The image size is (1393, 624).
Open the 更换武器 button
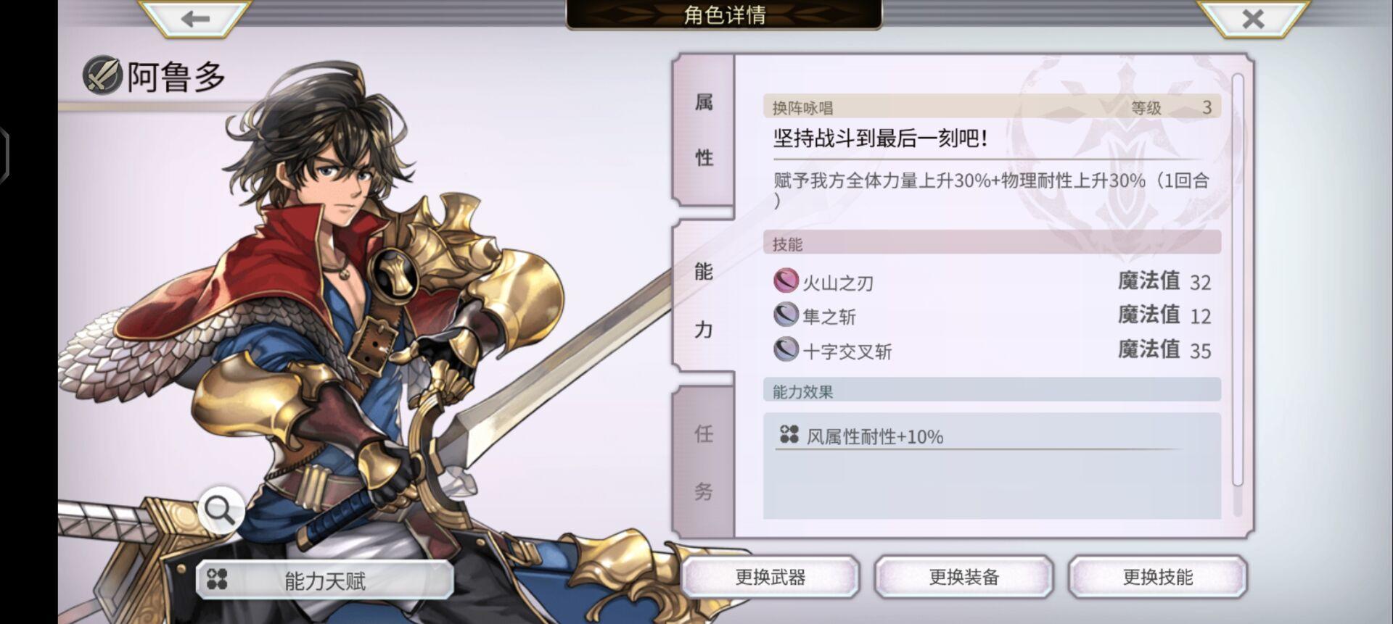coord(771,577)
